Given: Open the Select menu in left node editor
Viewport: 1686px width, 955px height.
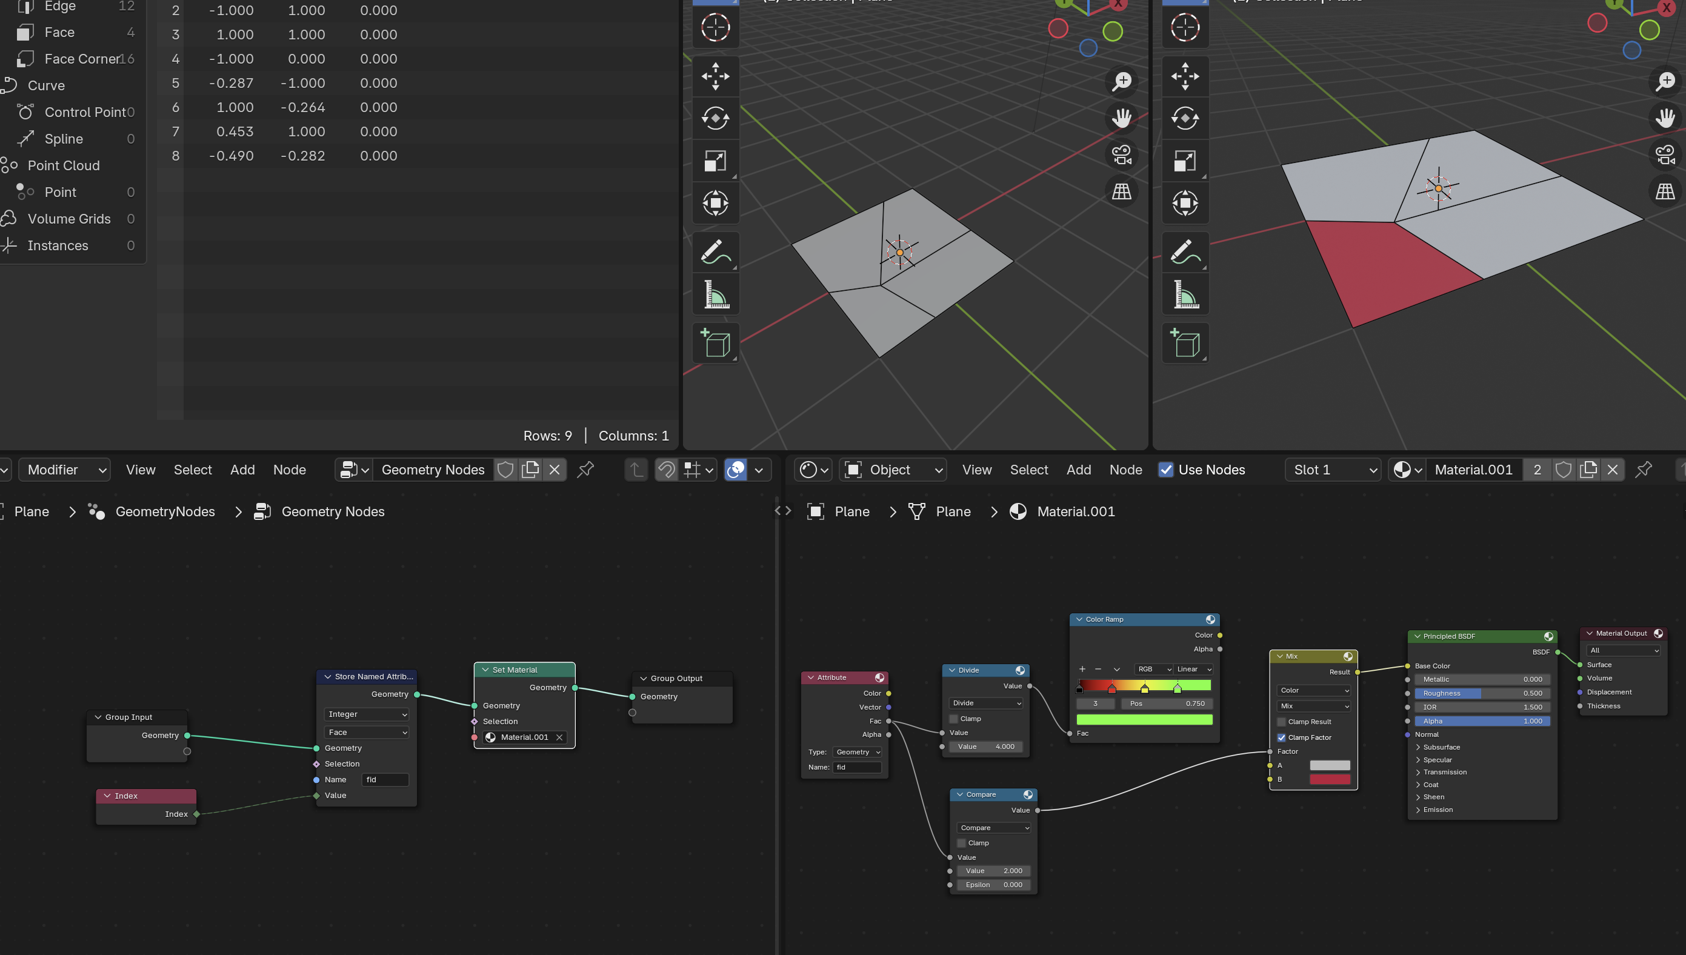Looking at the screenshot, I should [x=192, y=469].
